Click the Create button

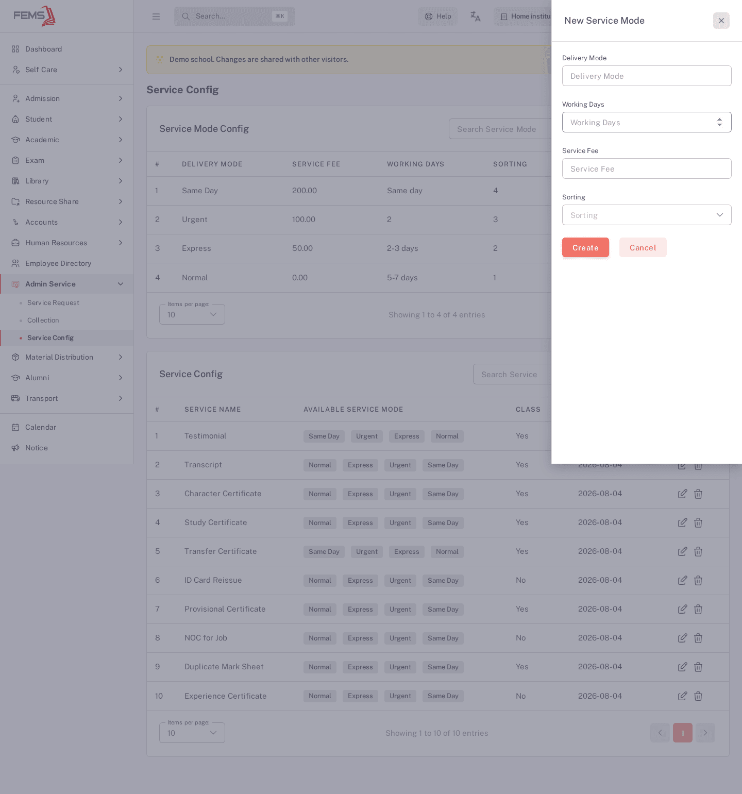[585, 247]
